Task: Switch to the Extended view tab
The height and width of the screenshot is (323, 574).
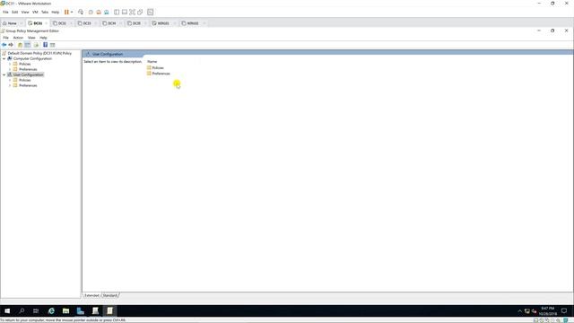Action: coord(91,295)
